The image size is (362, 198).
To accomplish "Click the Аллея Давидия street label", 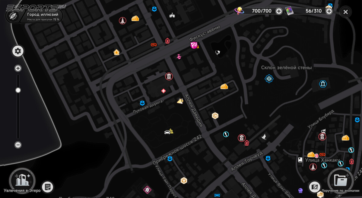I will (x=194, y=110).
